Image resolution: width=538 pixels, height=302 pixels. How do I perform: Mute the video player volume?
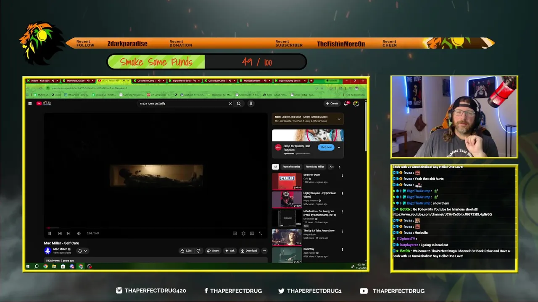click(x=79, y=234)
